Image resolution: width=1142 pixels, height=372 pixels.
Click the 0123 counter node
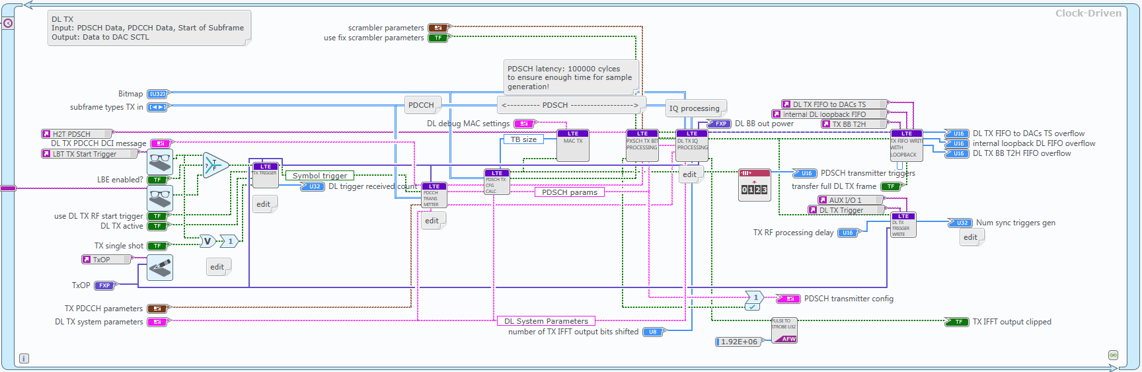(x=754, y=185)
